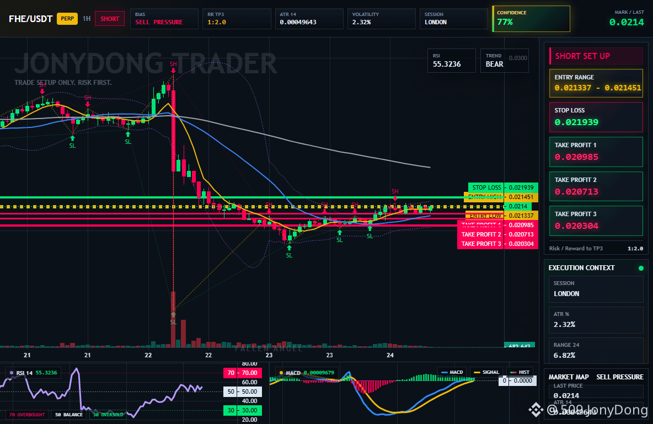
Task: Click the ATR % 2.32% card
Action: pos(596,320)
